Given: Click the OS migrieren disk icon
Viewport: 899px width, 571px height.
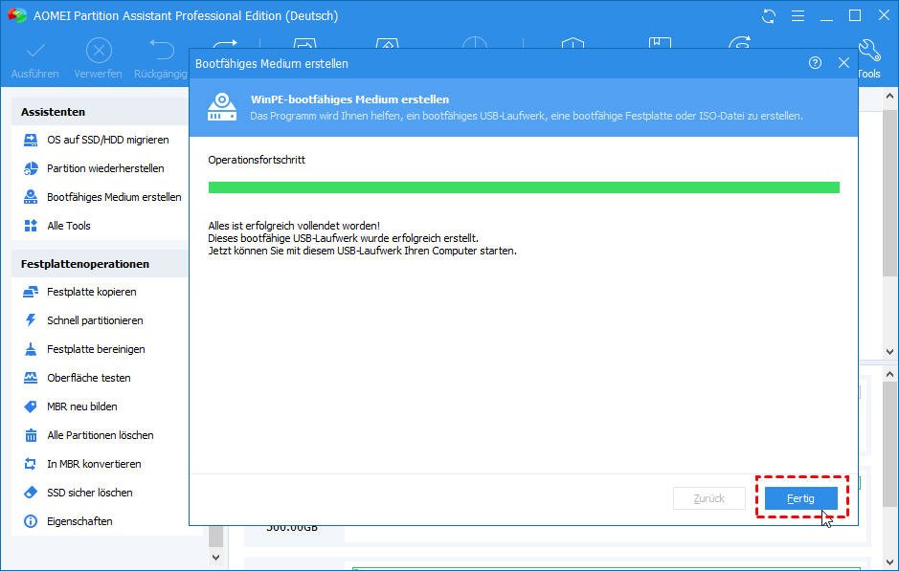Looking at the screenshot, I should (x=31, y=140).
